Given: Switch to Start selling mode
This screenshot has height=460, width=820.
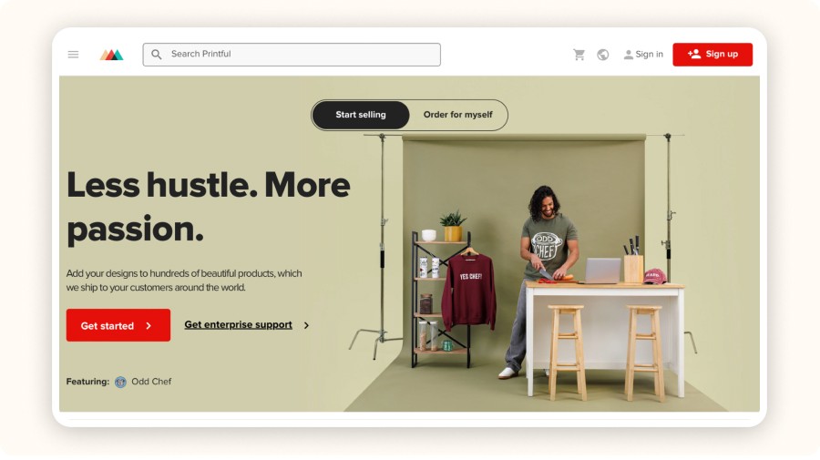Looking at the screenshot, I should [x=360, y=115].
